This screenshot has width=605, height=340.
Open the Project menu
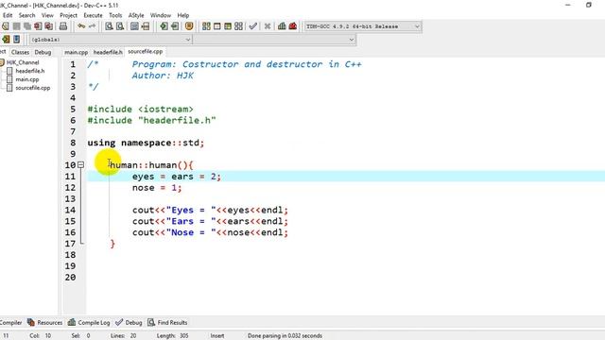tap(68, 15)
